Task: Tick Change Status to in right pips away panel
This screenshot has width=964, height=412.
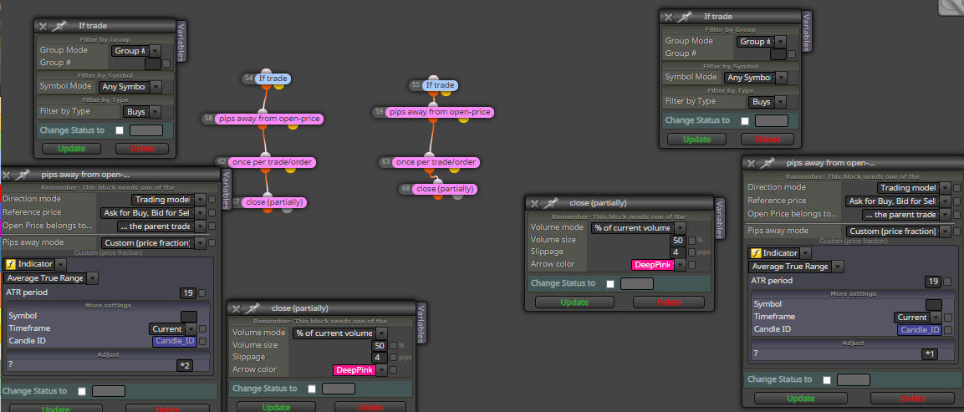Action: coord(827,380)
